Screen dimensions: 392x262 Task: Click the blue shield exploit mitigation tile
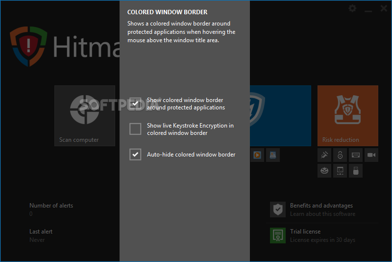coord(280,116)
